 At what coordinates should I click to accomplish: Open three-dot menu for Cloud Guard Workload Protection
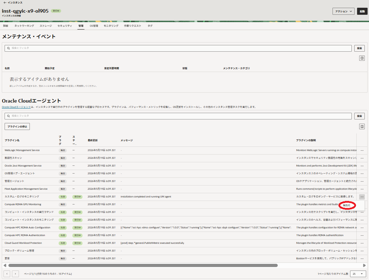tap(362, 243)
